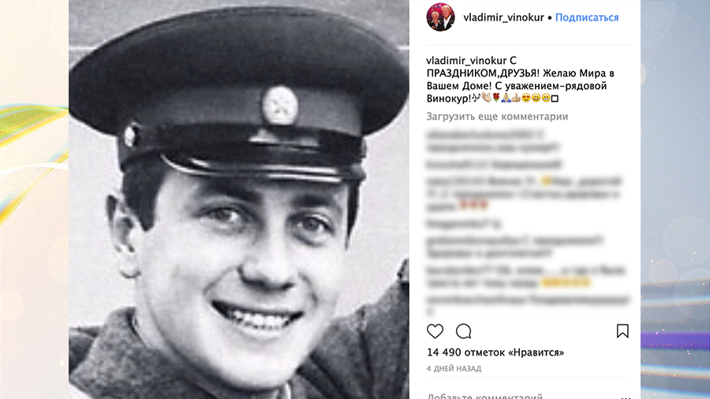Screen dimensions: 710x399
Task: Like the post with the heart icon
Action: [x=435, y=331]
